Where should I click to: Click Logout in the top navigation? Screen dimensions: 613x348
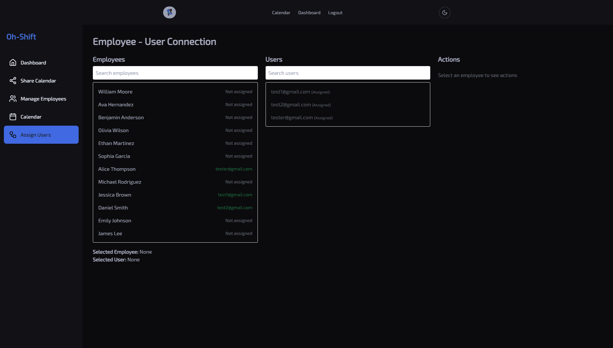(335, 13)
